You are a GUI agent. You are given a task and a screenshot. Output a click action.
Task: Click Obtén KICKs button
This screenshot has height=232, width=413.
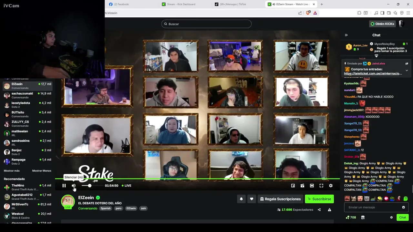[382, 24]
